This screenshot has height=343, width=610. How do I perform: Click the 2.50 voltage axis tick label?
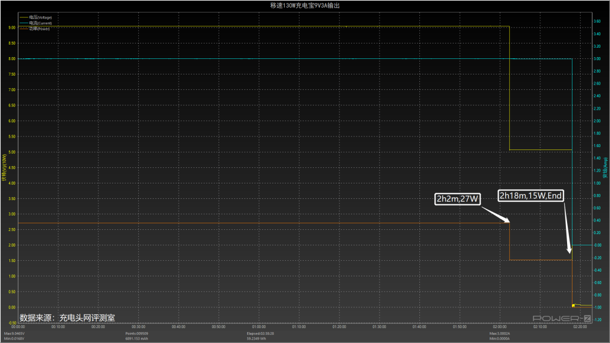coord(12,230)
